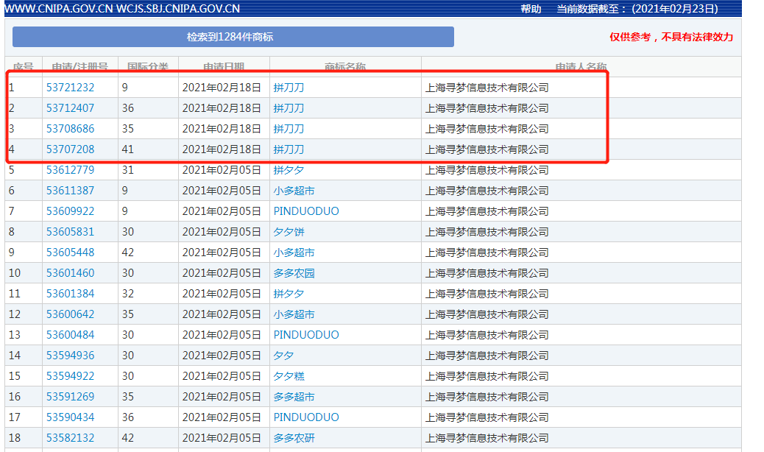764x452 pixels.
Task: Open 小多超市 trademark in row 9
Action: [294, 253]
